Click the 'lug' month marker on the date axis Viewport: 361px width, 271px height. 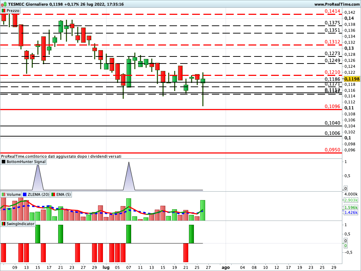pyautogui.click(x=106, y=267)
